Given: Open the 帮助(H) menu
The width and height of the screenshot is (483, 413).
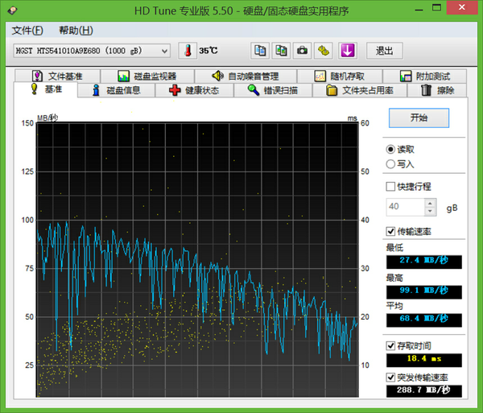Looking at the screenshot, I should click(76, 31).
